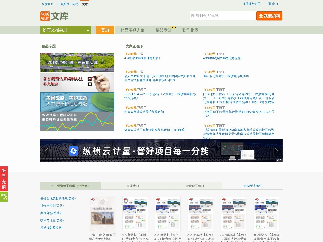Click the 注册通行帐号 link
Screen dimensions: 323x242
(x=252, y=4)
